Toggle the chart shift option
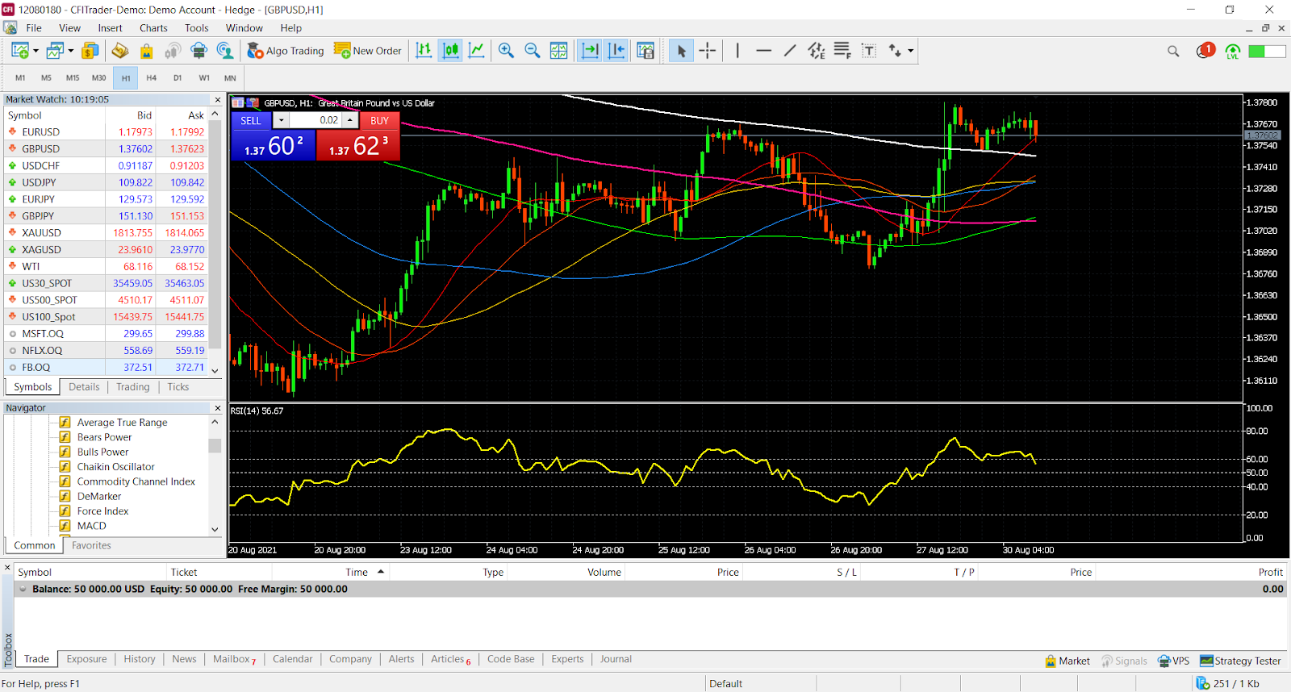The width and height of the screenshot is (1291, 692). pos(616,51)
